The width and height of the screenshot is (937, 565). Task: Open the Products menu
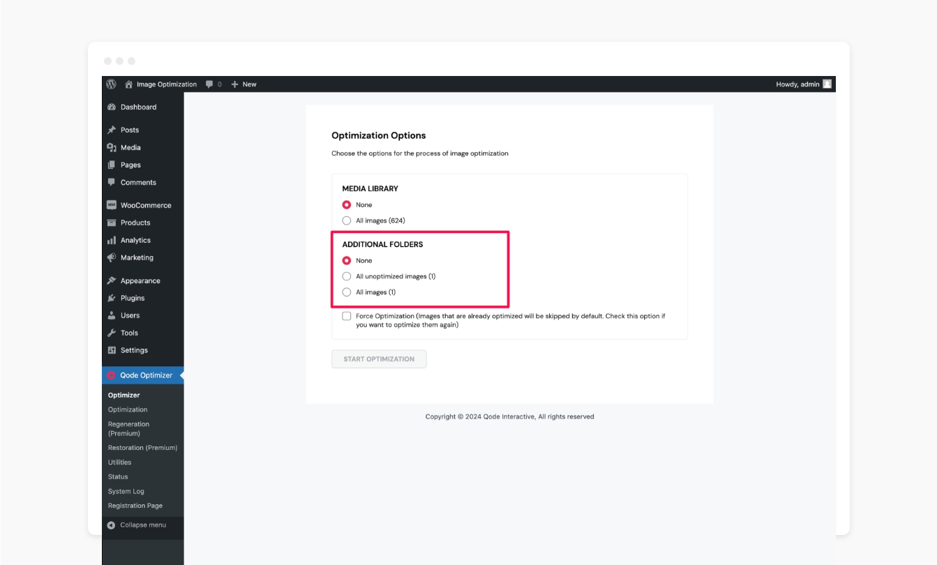135,223
